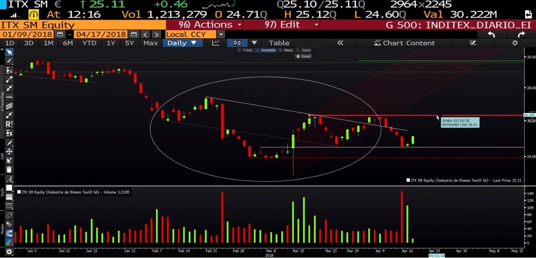Click the 26.332 price label on the axis
This screenshot has width=536, height=258.
530,115
